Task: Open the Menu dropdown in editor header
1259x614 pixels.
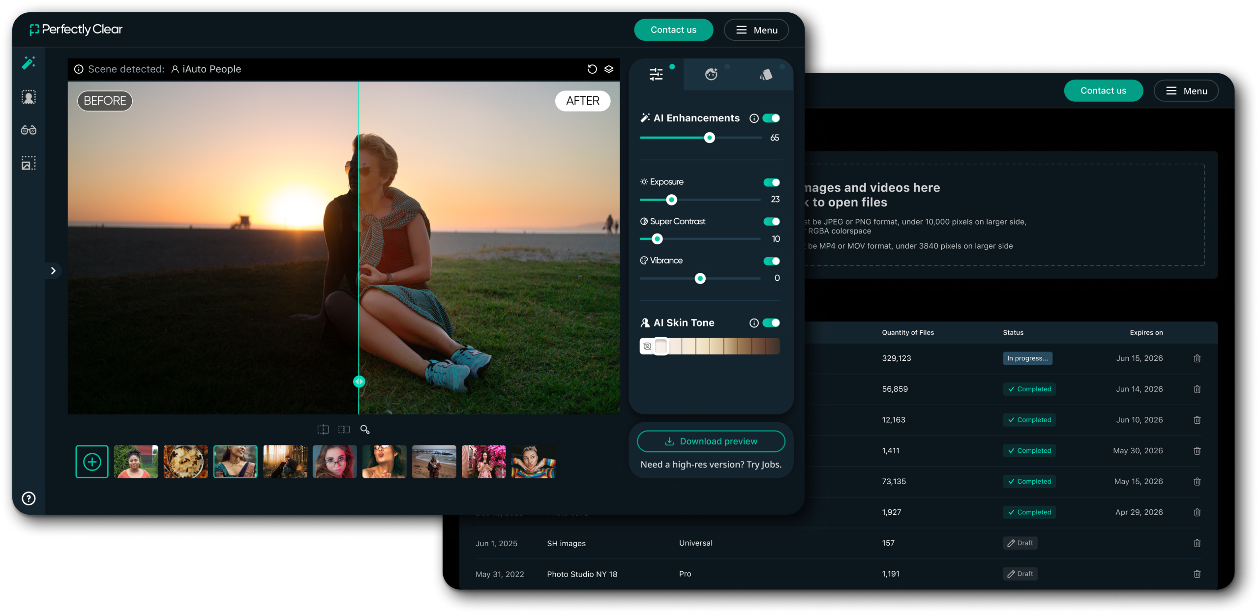Action: (756, 30)
